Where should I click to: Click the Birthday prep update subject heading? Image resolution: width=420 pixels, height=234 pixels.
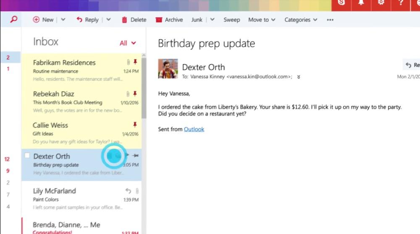click(206, 43)
